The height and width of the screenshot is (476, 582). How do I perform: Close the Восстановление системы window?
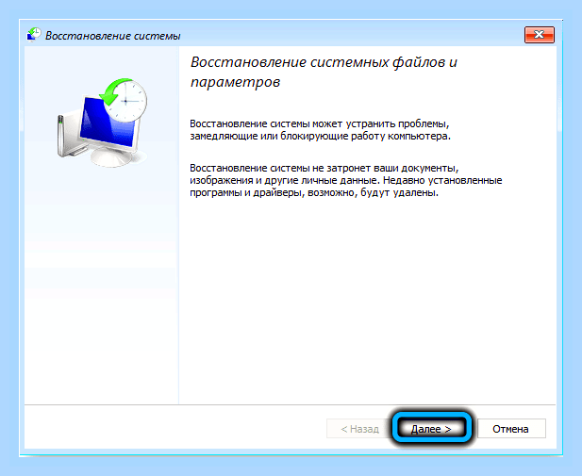click(539, 35)
